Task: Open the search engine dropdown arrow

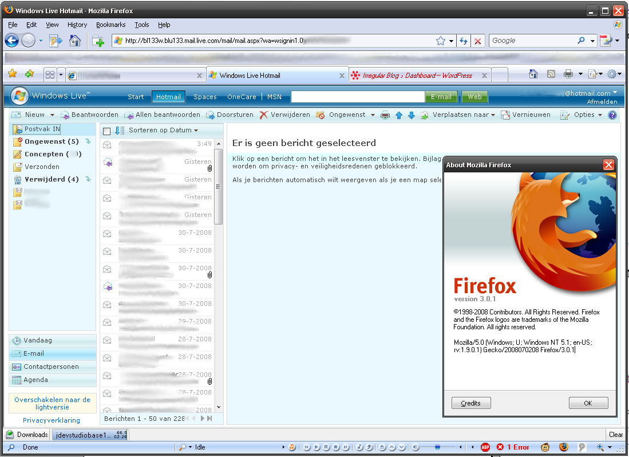Action: (x=592, y=41)
